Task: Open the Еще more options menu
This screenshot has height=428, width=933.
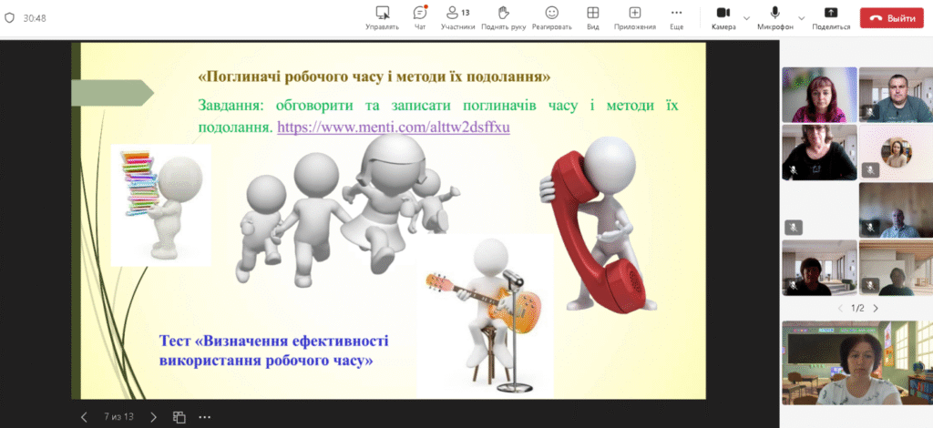Action: (x=676, y=18)
